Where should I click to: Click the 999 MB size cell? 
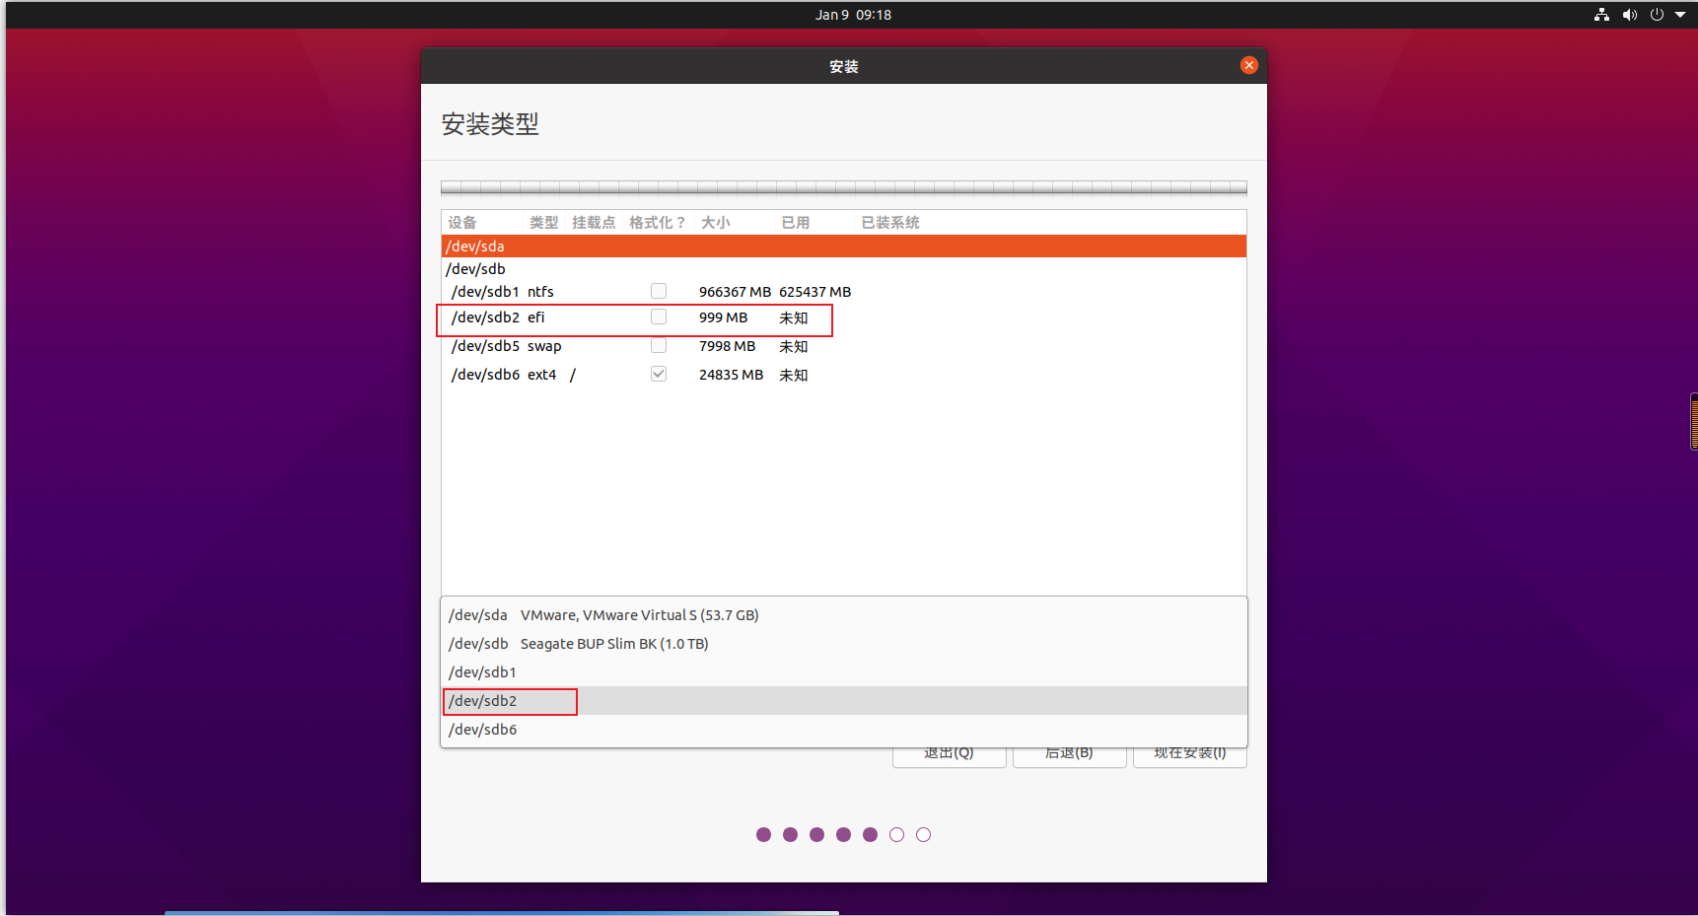pyautogui.click(x=723, y=317)
